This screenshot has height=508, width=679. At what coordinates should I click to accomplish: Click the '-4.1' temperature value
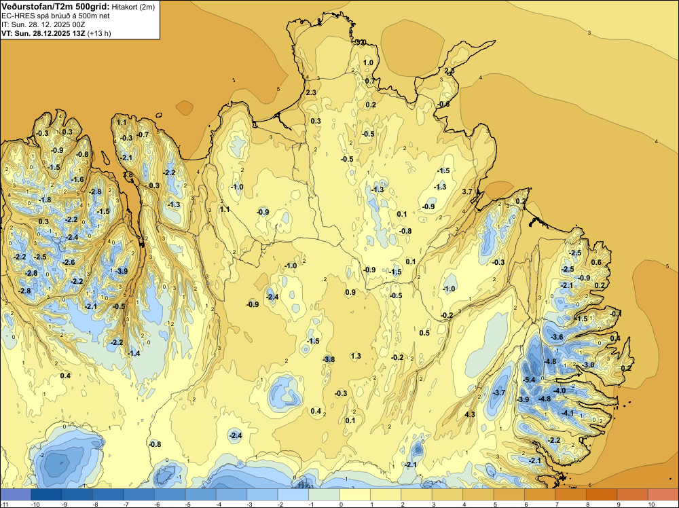pos(568,413)
